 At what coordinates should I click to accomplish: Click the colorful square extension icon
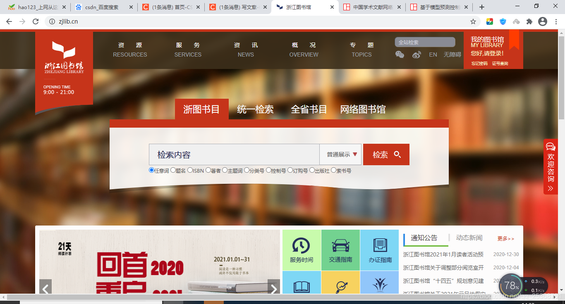(x=490, y=21)
